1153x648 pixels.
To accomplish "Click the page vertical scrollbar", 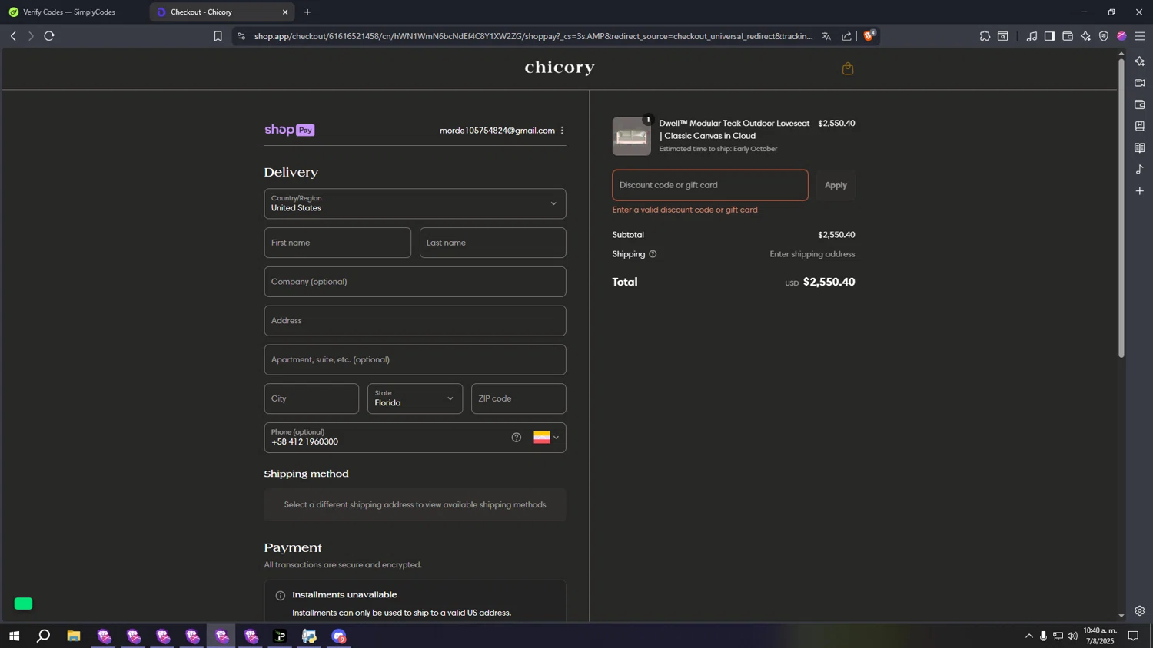I will (1121, 207).
